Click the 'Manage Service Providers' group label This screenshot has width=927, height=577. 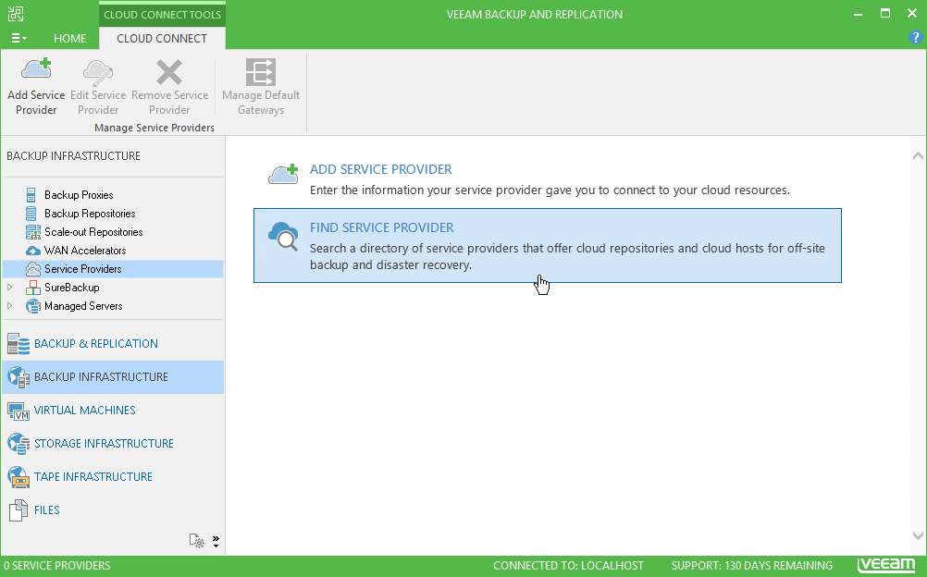click(x=154, y=128)
